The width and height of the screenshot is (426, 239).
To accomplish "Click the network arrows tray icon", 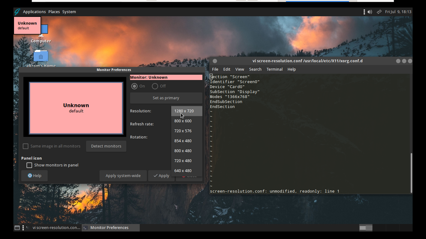I will [379, 12].
